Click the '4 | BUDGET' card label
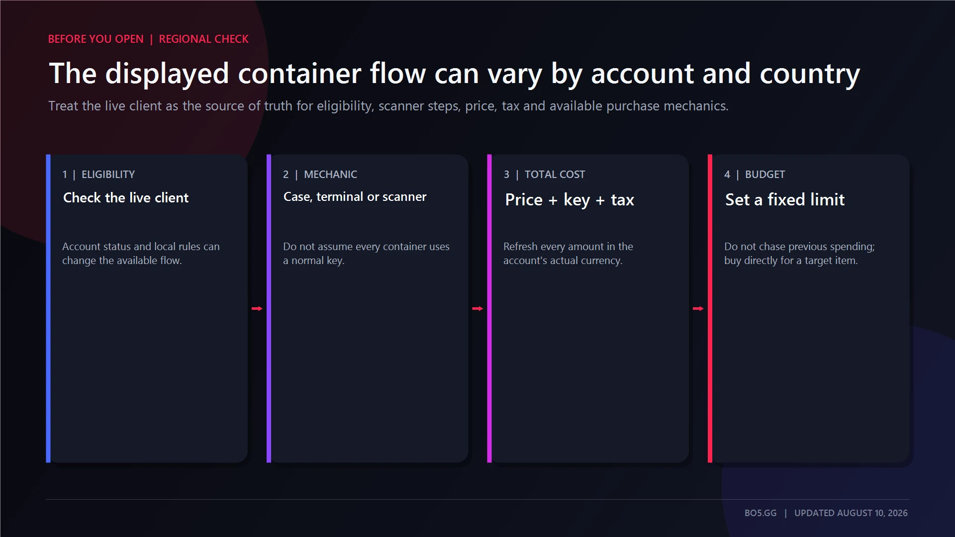The width and height of the screenshot is (955, 537). coord(755,175)
